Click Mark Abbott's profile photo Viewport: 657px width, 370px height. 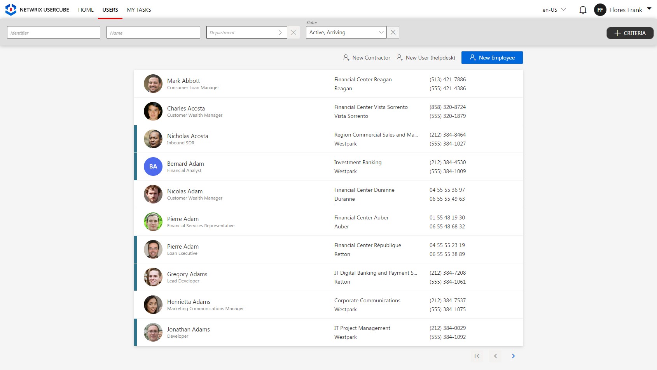153,83
